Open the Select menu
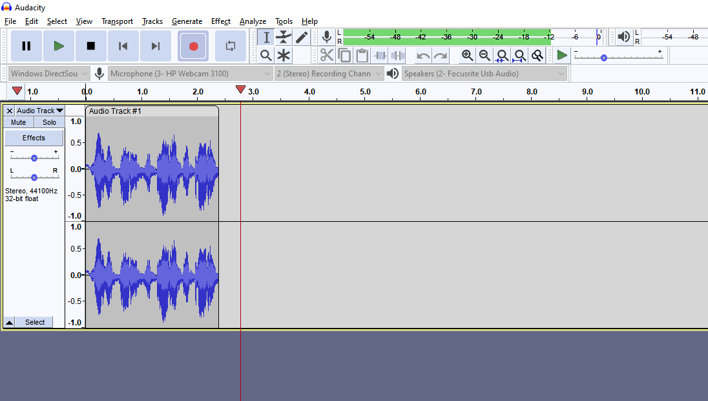The width and height of the screenshot is (708, 401). [57, 21]
